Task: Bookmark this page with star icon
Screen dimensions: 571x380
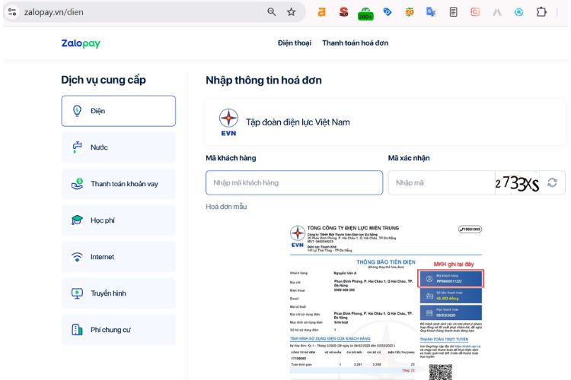Action: click(292, 12)
